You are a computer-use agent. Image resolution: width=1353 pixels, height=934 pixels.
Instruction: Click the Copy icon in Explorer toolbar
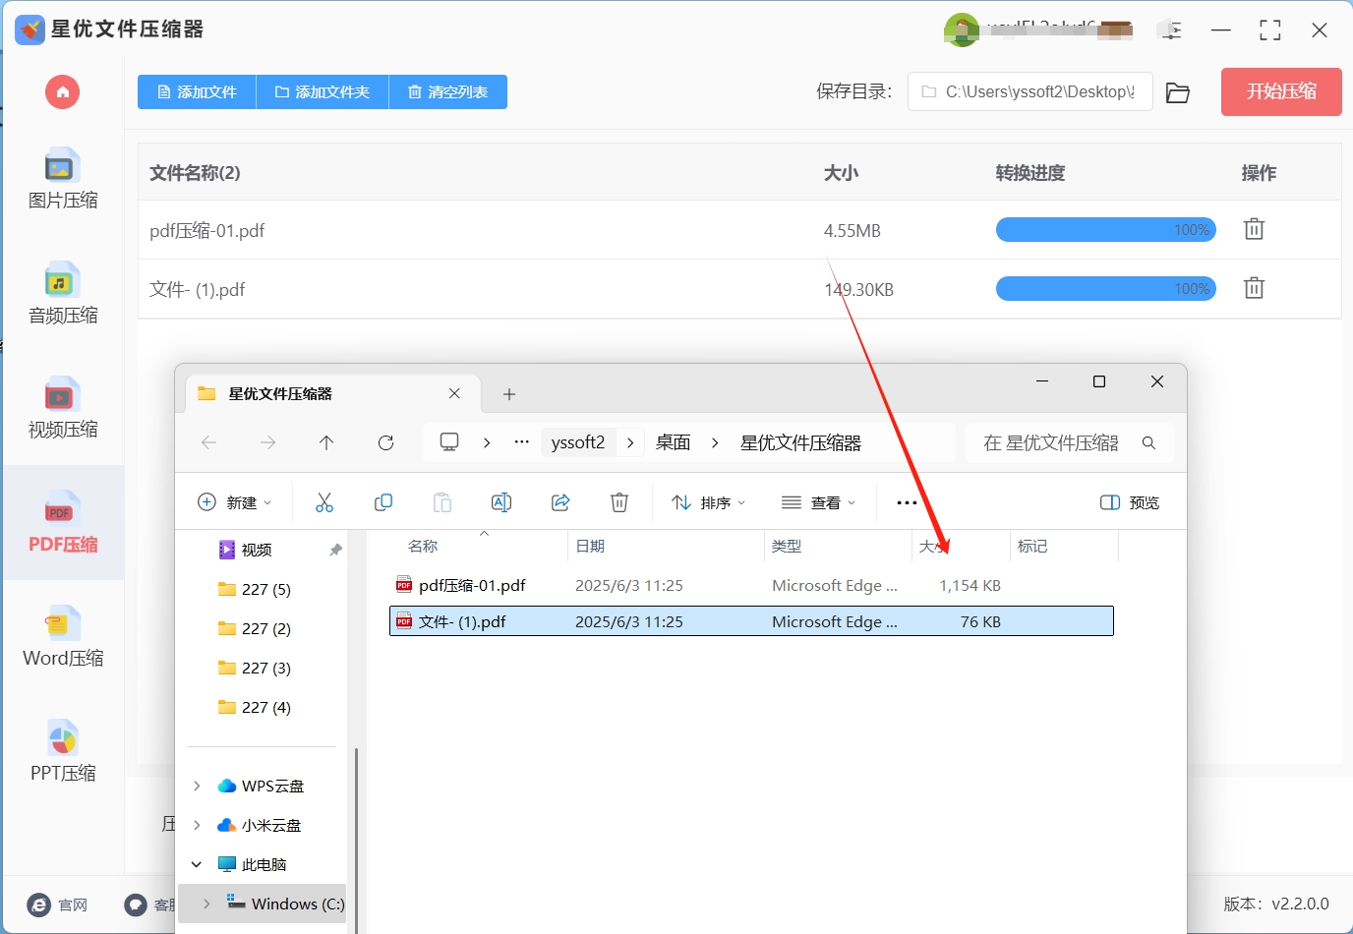383,502
